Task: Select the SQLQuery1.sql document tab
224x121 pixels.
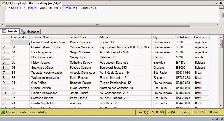Action: click(32, 3)
